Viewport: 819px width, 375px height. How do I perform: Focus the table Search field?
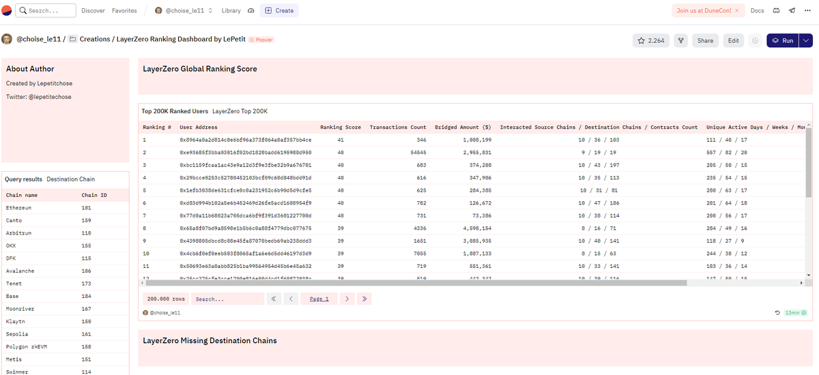click(x=227, y=299)
